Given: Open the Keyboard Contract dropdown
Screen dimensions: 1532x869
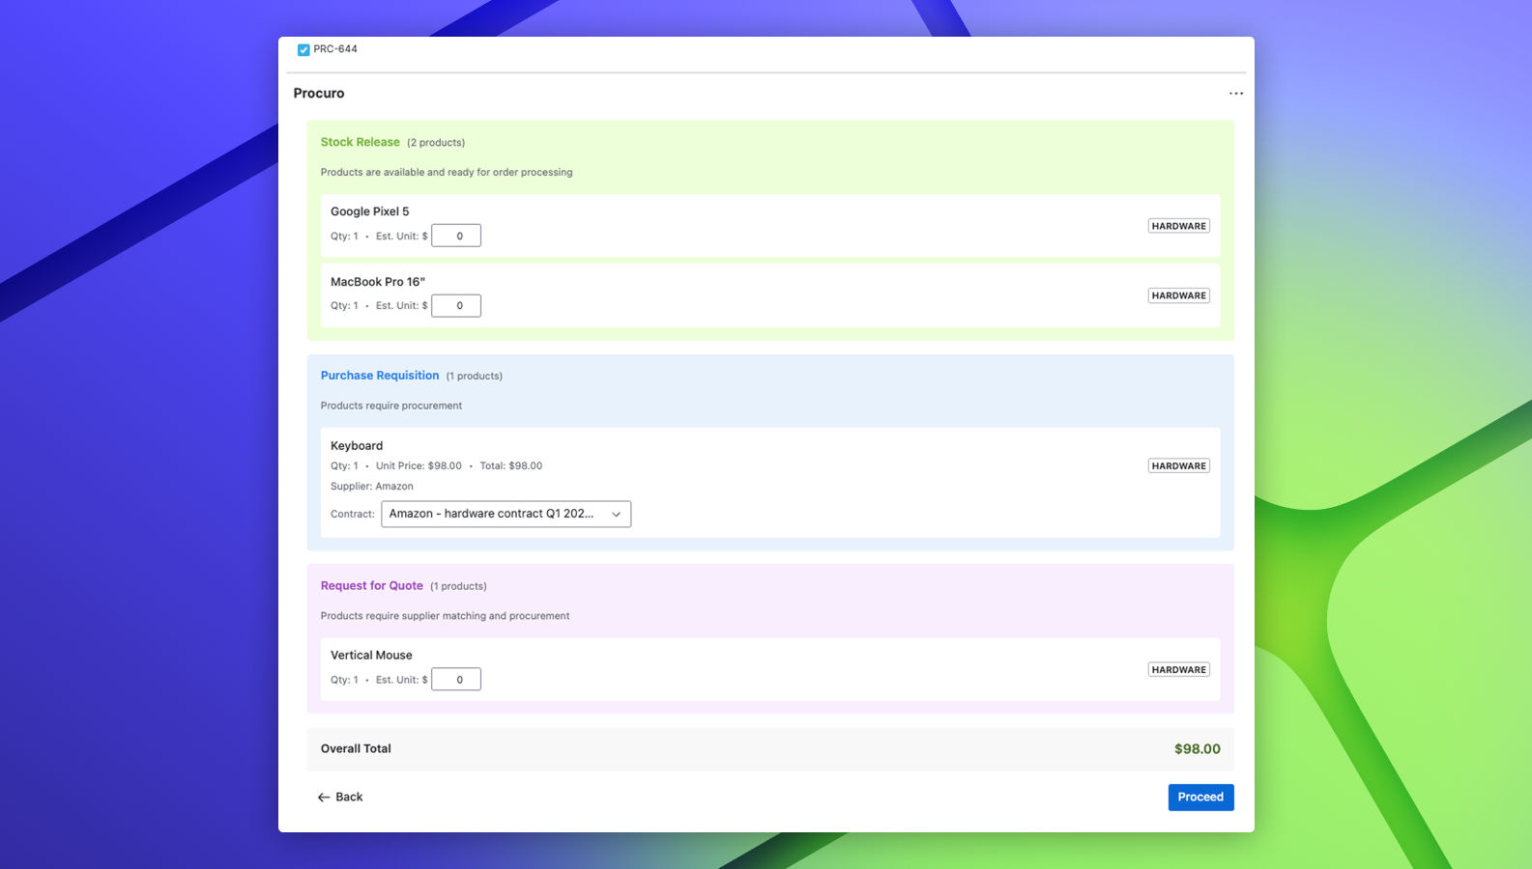Looking at the screenshot, I should tap(506, 514).
